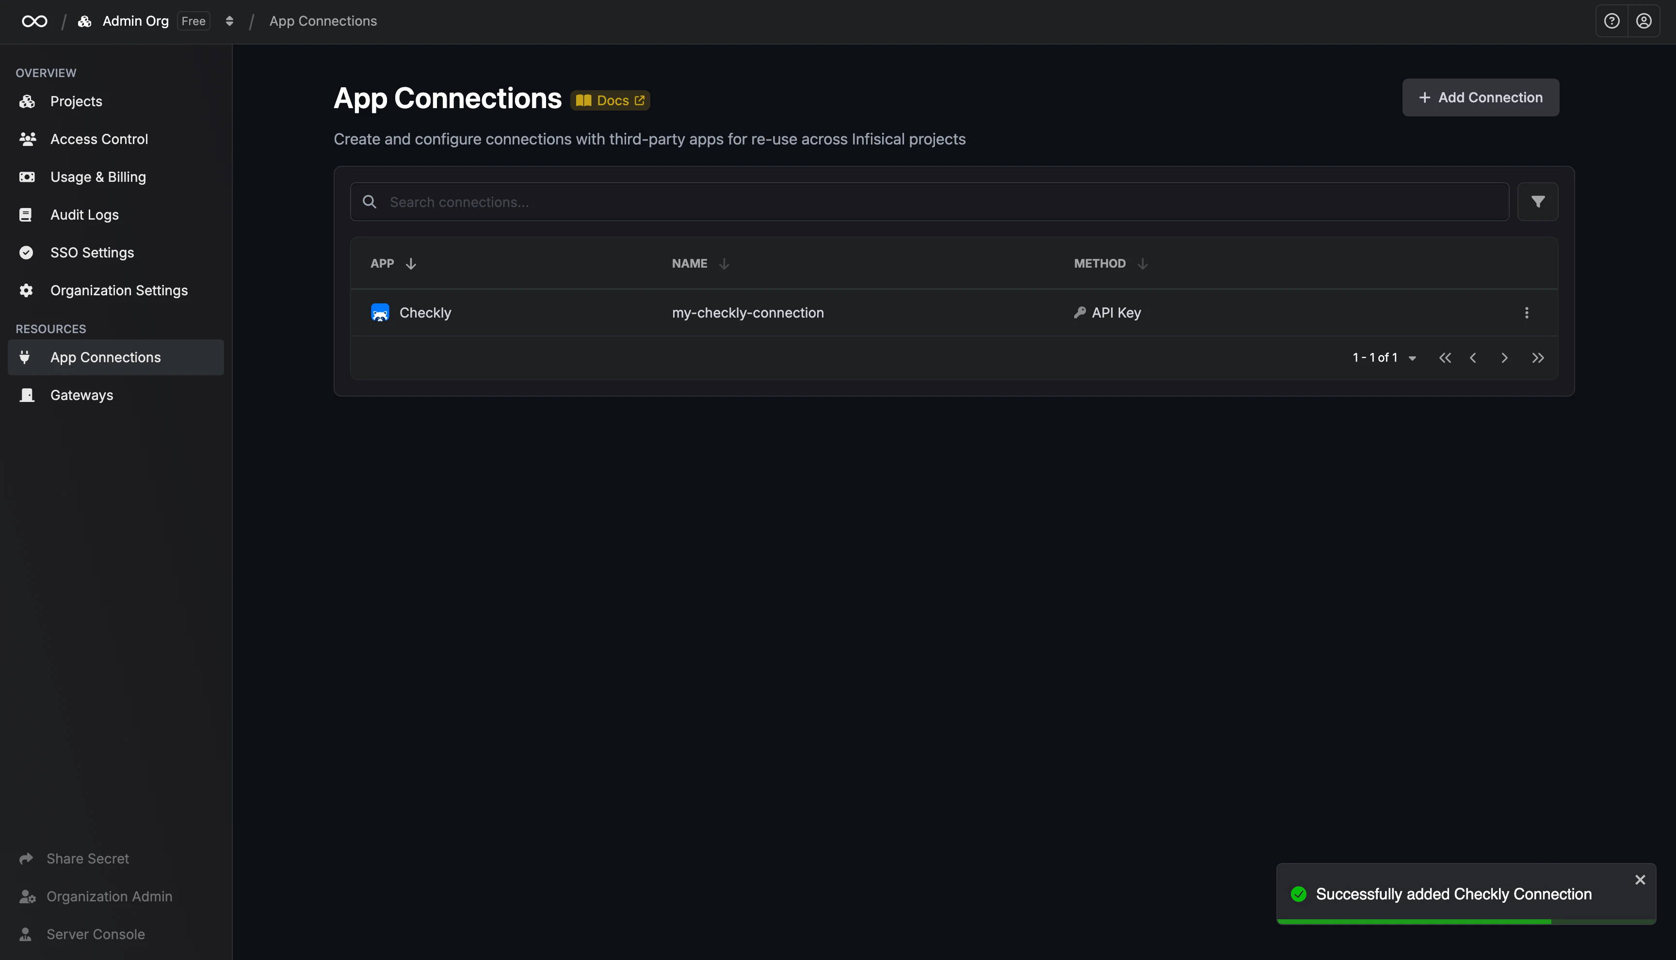
Task: Click the Gateways door icon
Action: pos(27,395)
